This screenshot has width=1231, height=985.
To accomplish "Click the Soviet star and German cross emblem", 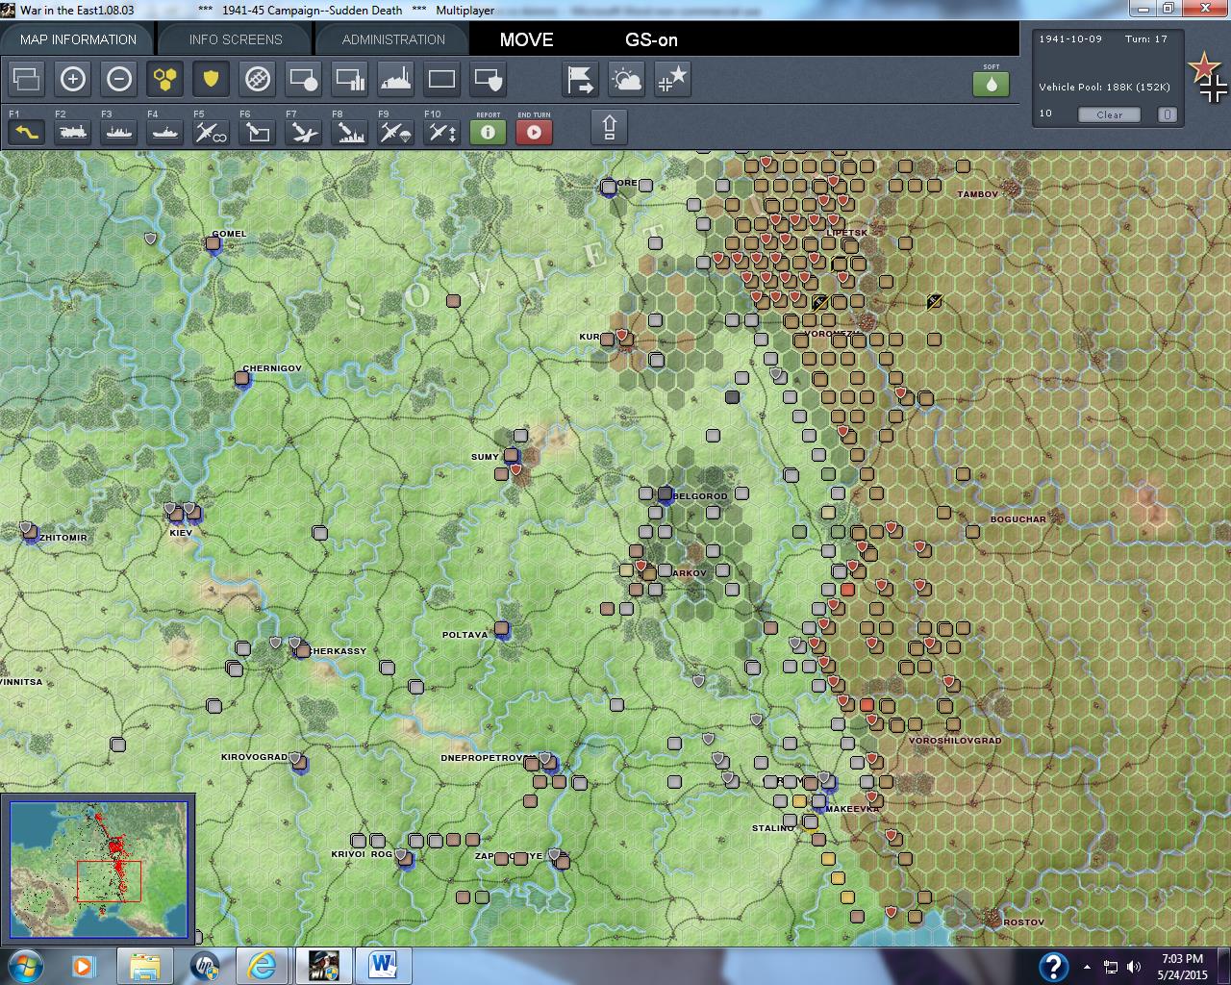I will [1207, 77].
